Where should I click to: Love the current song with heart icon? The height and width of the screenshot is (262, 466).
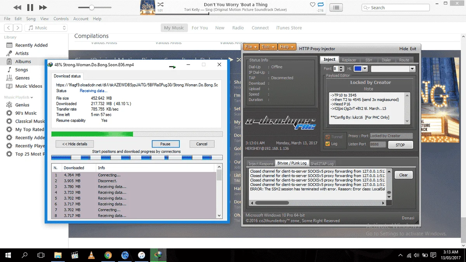point(313,5)
